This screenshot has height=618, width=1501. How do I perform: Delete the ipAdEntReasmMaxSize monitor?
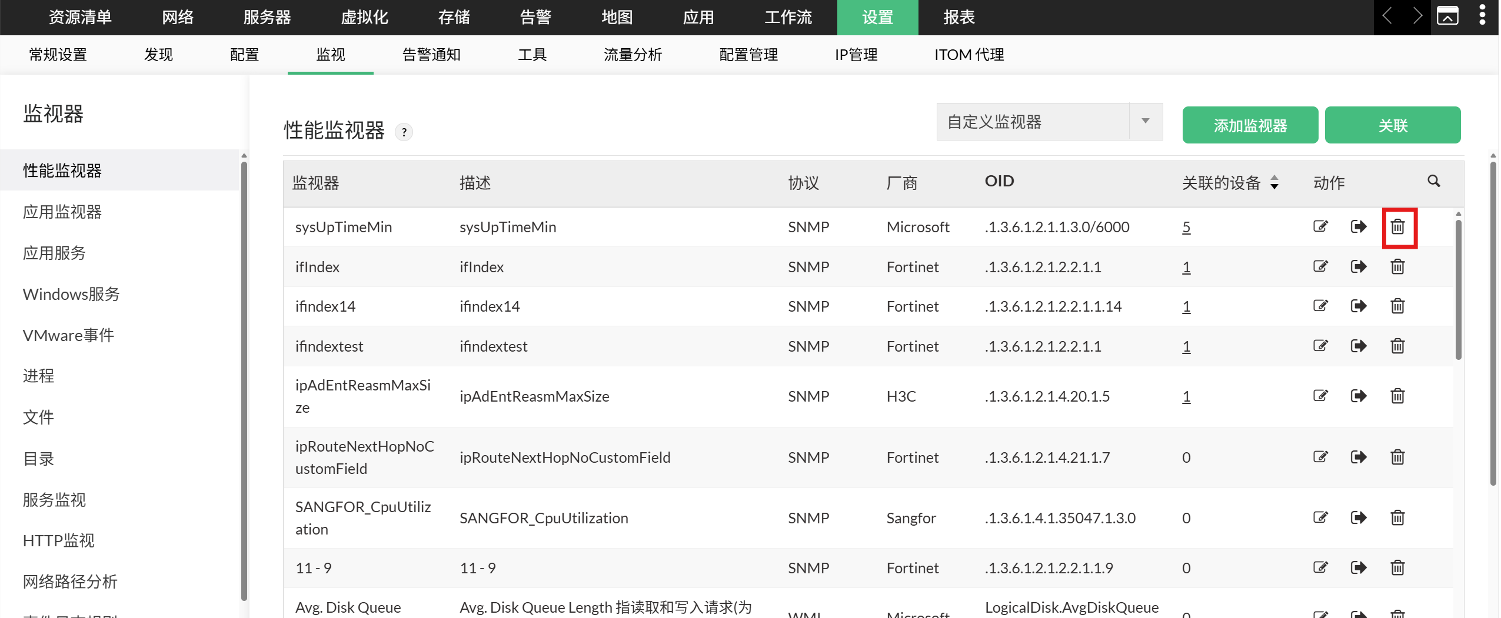point(1397,396)
